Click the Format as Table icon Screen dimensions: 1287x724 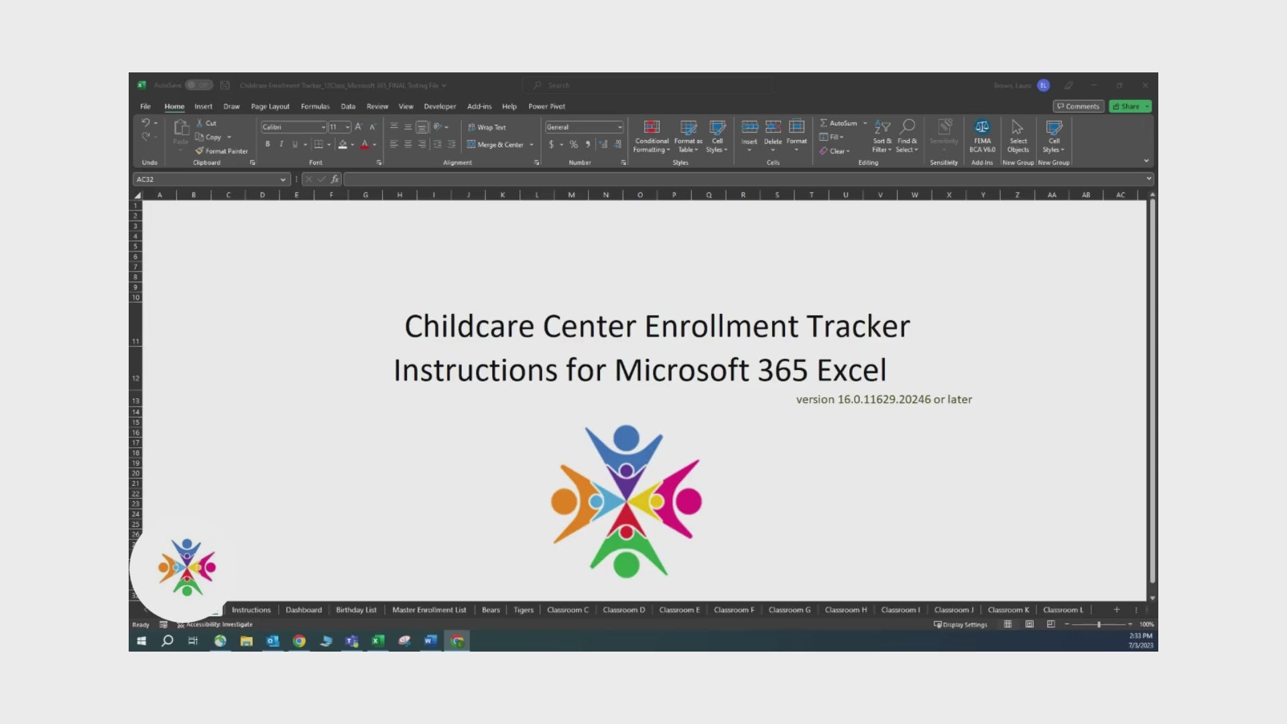pyautogui.click(x=688, y=127)
